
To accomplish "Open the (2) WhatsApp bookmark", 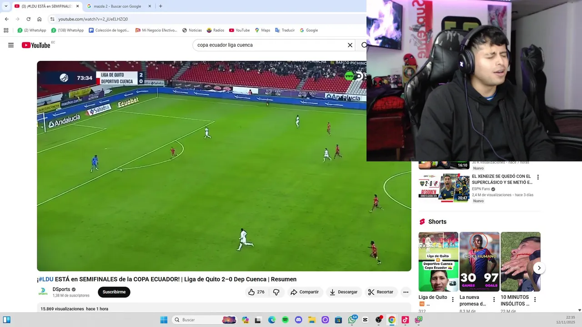I will 31,30.
